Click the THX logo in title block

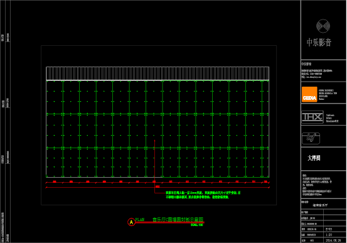[312, 117]
